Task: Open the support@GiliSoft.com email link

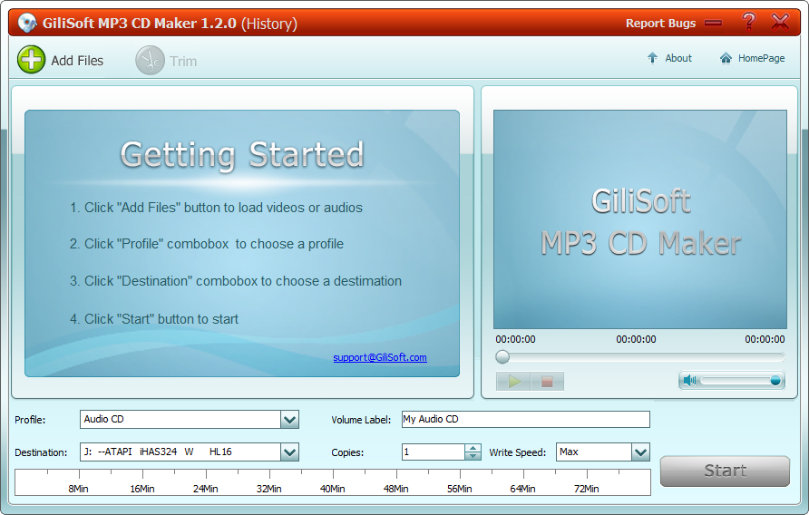Action: click(379, 357)
